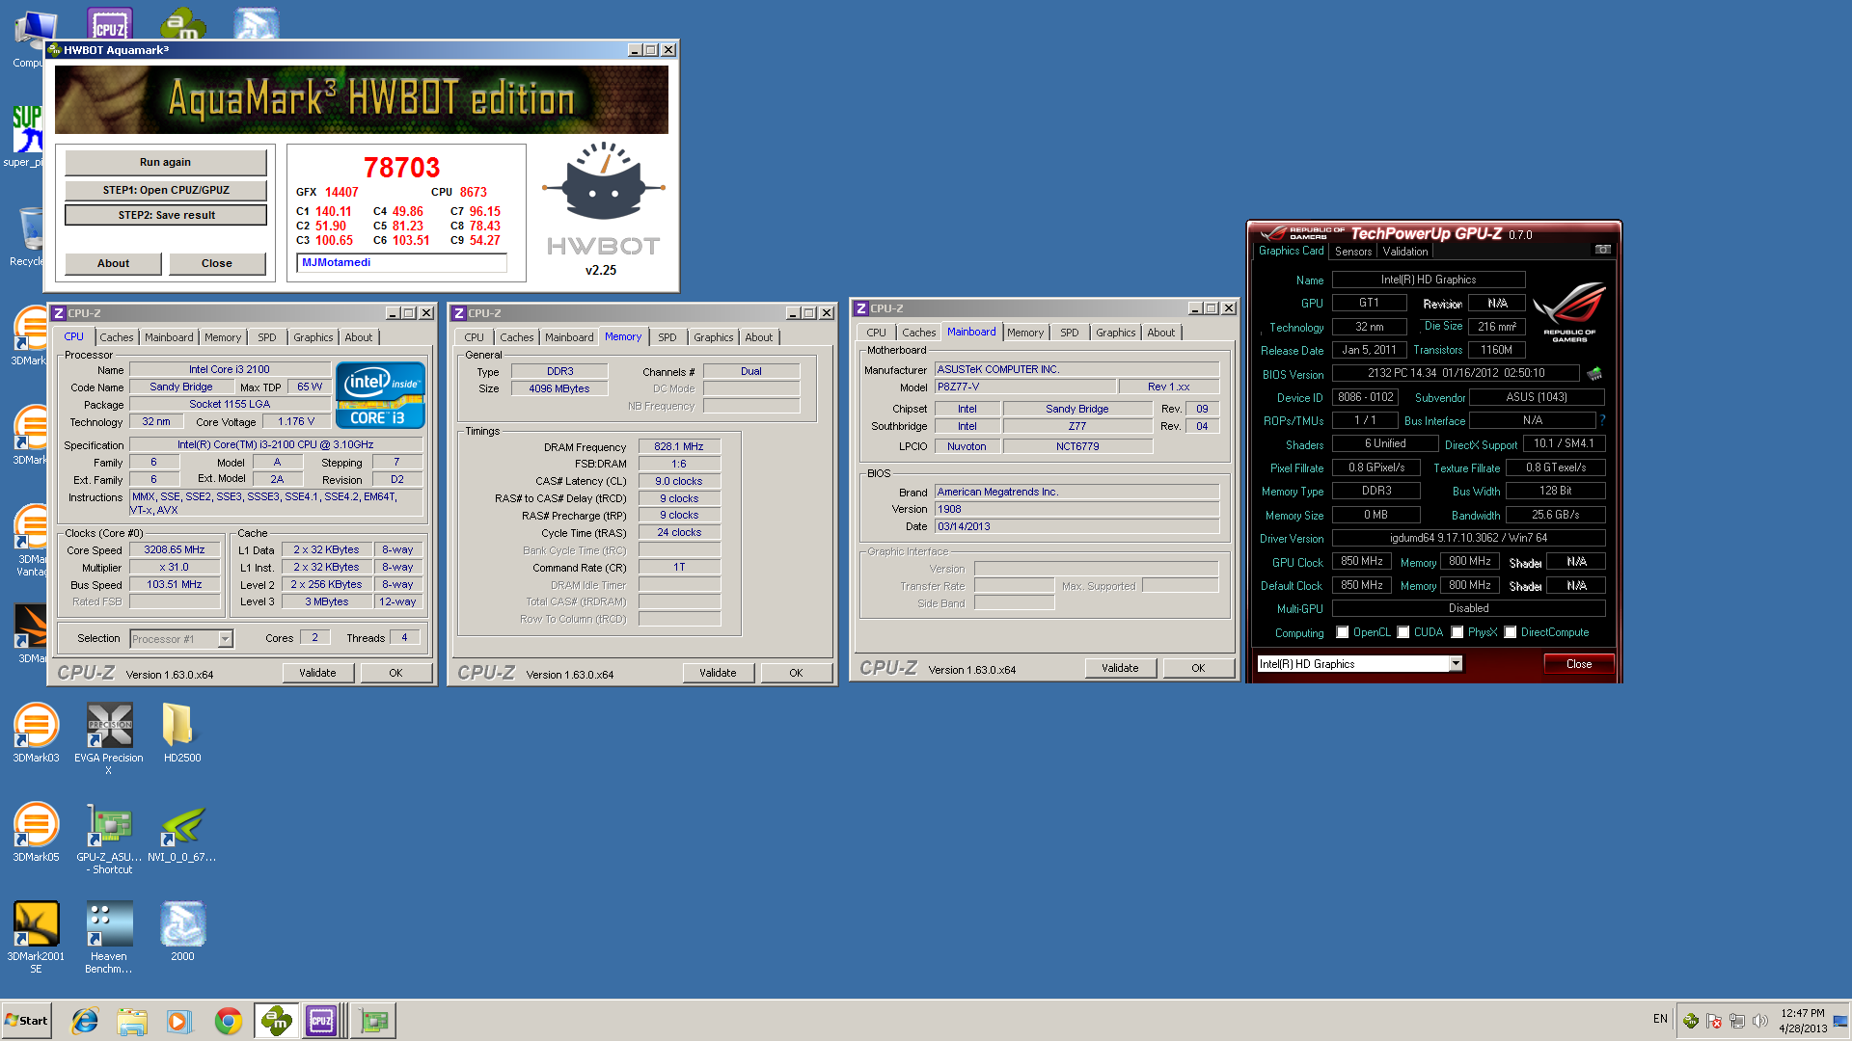Click Validate in the Mainboard CPU-Z window
The height and width of the screenshot is (1041, 1852).
tap(1120, 668)
